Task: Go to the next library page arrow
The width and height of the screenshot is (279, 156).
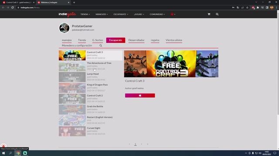Action: pyautogui.click(x=141, y=144)
